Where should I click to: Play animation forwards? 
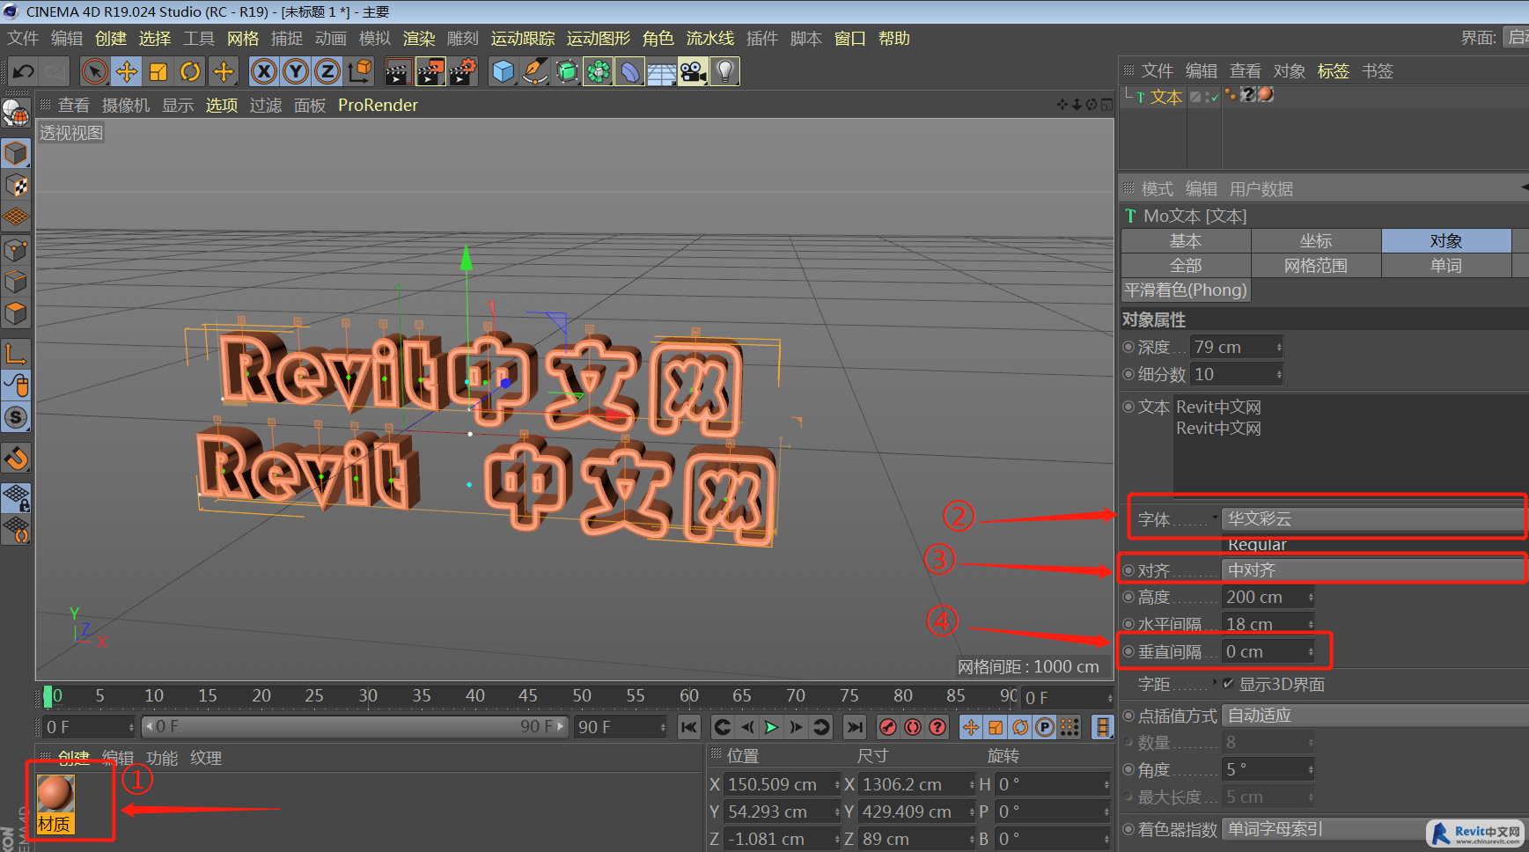point(772,727)
